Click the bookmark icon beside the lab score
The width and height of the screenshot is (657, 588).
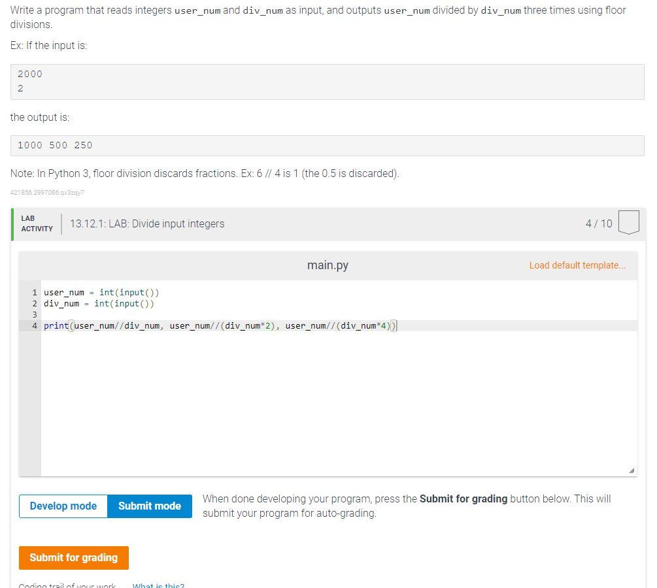[x=628, y=222]
